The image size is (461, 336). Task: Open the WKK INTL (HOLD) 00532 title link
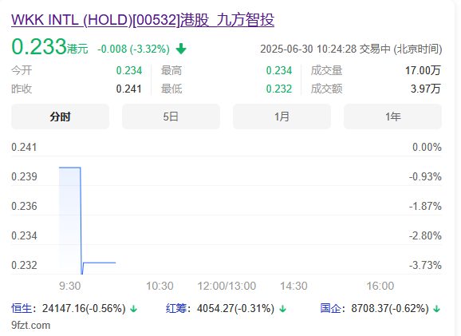(x=143, y=20)
